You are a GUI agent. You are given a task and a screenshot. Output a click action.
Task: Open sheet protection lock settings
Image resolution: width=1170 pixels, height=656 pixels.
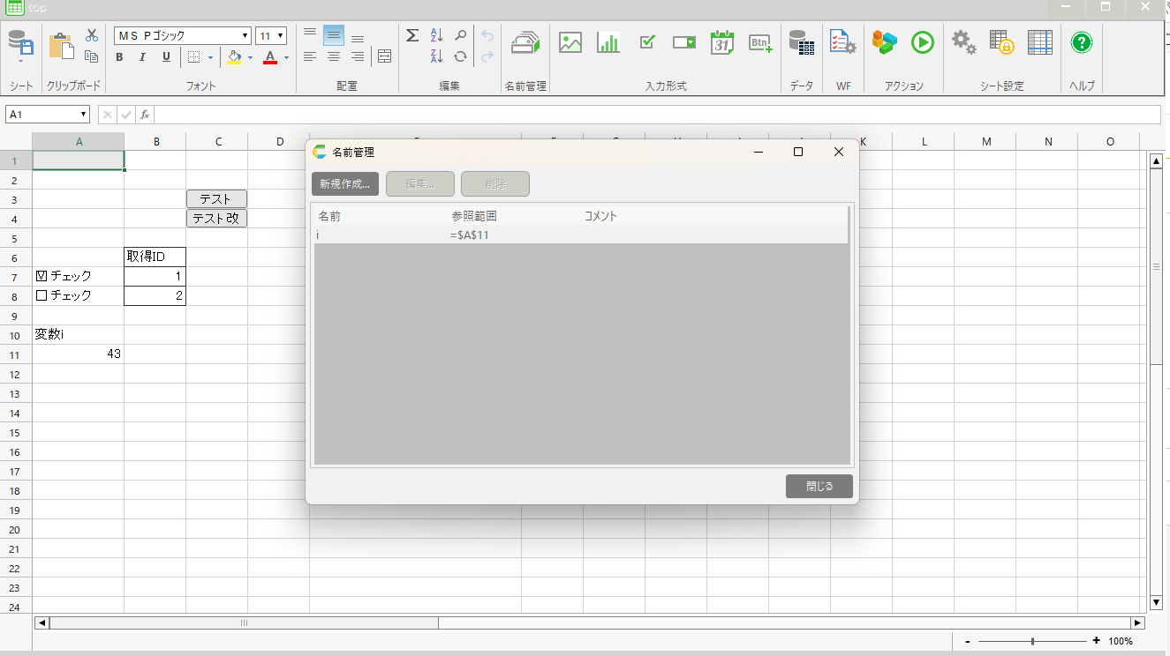(x=1000, y=42)
